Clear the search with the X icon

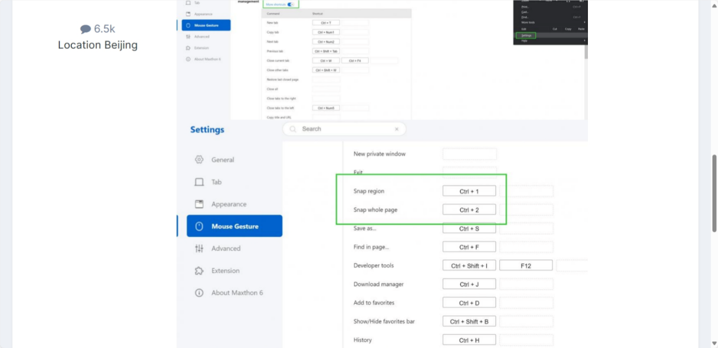pos(397,129)
